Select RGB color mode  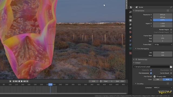coord(167,79)
